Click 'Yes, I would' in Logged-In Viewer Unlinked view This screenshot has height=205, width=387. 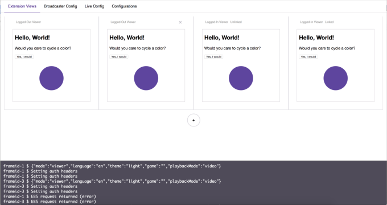[x=214, y=57]
